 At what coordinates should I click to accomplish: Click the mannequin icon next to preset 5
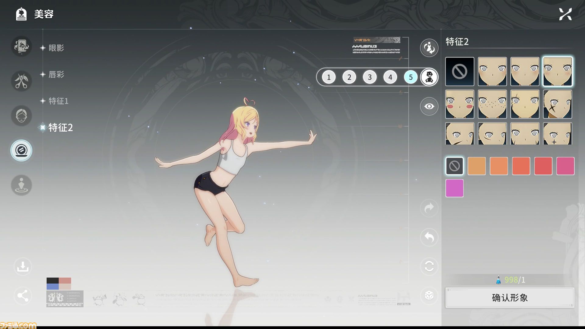point(429,77)
